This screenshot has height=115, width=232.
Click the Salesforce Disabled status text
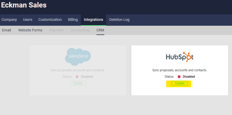[87, 77]
